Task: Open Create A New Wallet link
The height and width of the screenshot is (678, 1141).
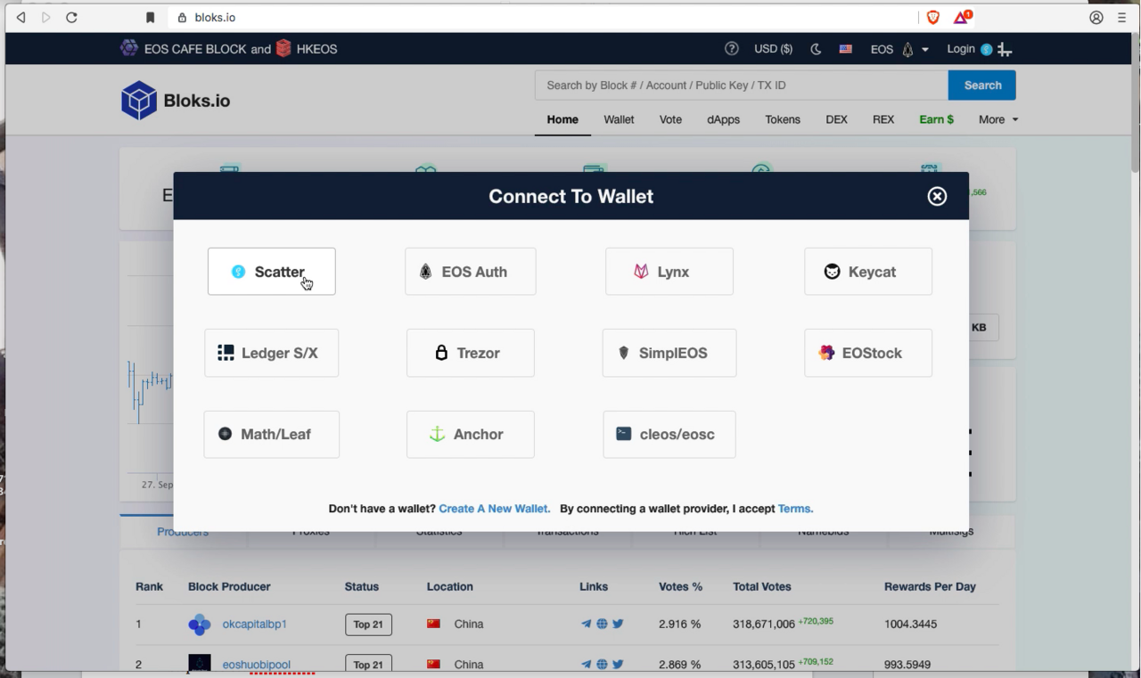Action: pyautogui.click(x=494, y=509)
